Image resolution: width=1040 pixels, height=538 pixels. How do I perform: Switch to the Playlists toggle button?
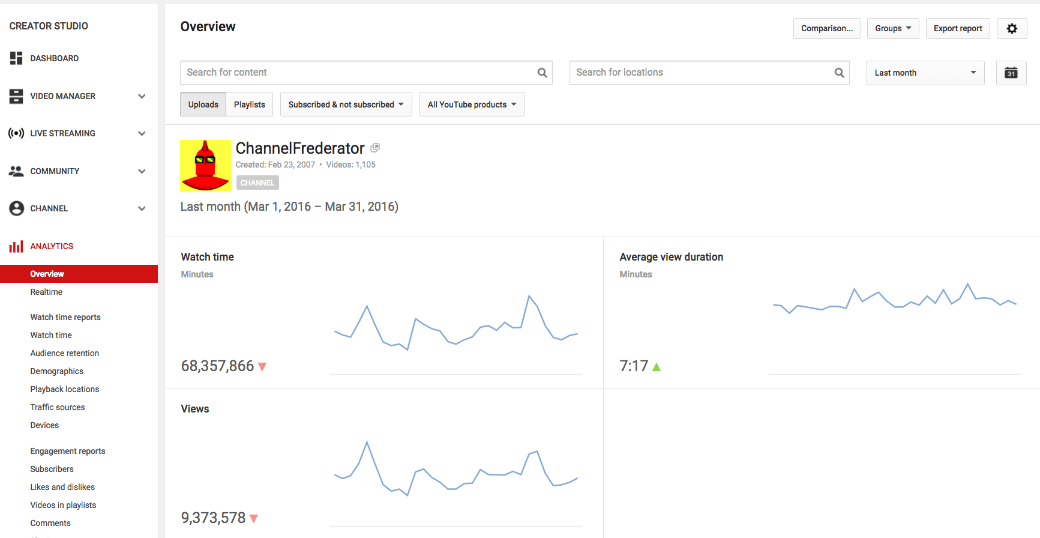click(x=250, y=104)
